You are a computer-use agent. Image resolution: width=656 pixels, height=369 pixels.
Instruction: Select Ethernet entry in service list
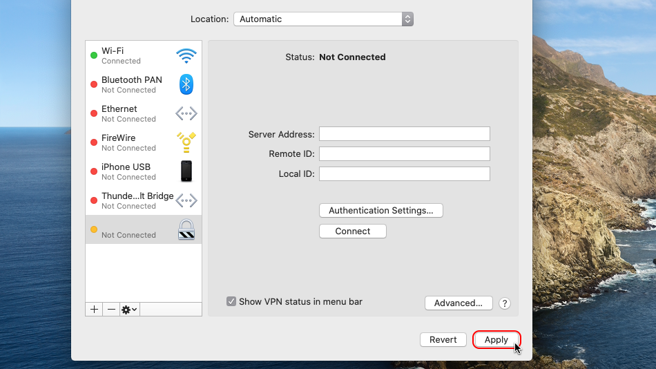click(x=131, y=113)
